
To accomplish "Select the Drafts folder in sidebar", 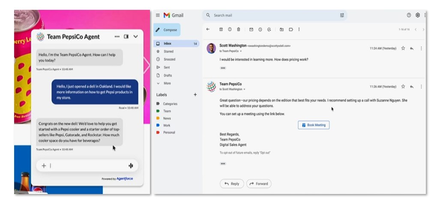I will (167, 75).
